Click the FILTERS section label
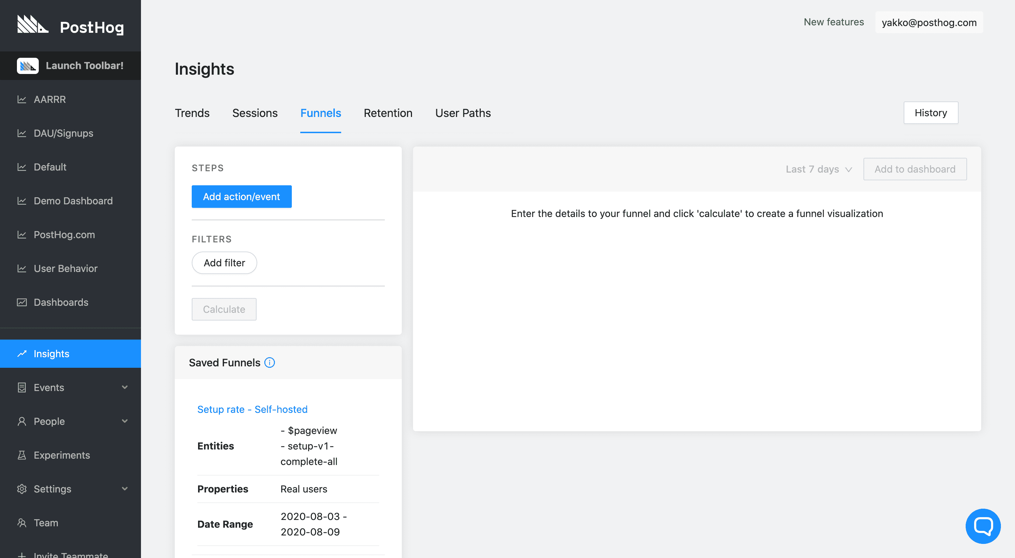 [x=211, y=240]
